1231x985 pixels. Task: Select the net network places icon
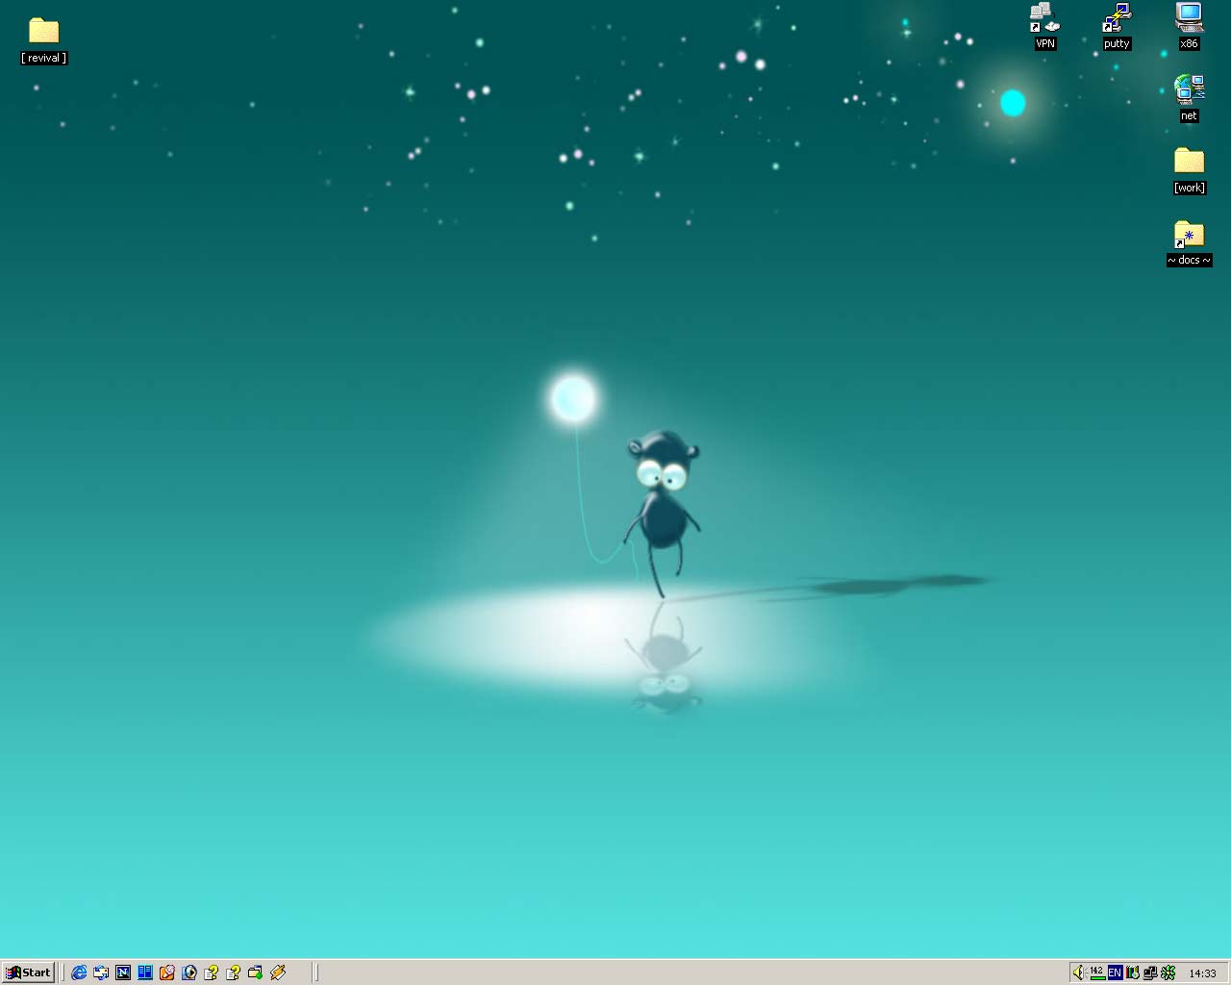point(1190,90)
